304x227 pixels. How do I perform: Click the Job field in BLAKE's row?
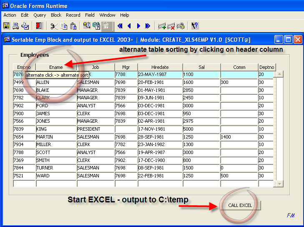[x=95, y=90]
